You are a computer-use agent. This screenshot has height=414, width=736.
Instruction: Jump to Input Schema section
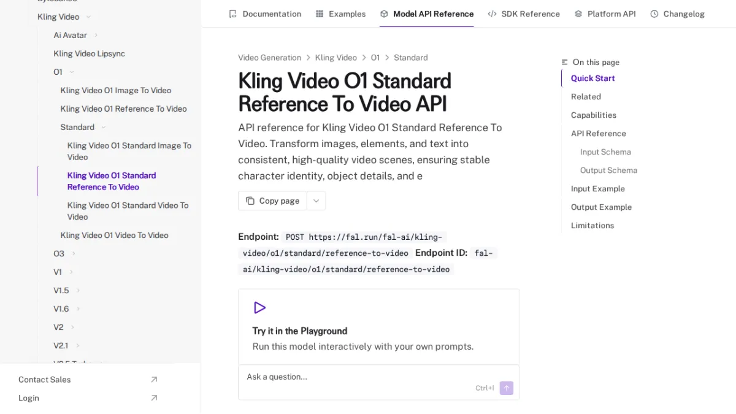coord(605,151)
